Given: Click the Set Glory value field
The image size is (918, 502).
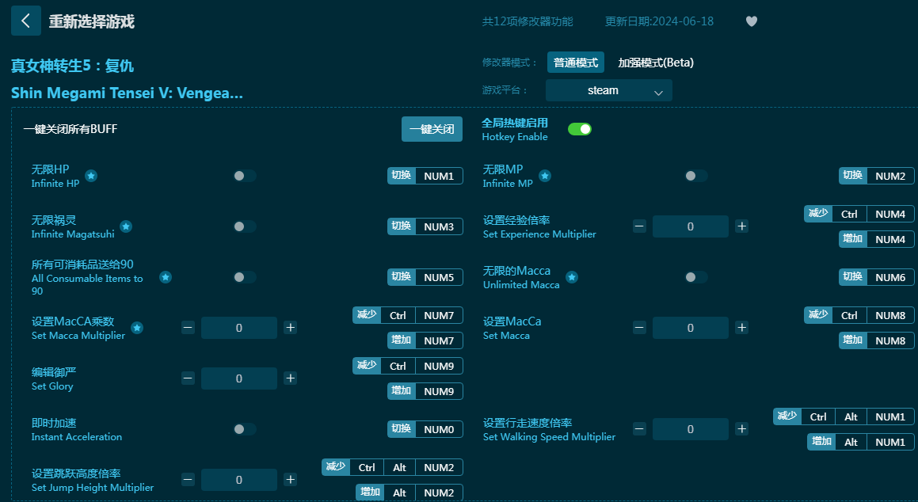Looking at the screenshot, I should coord(239,378).
